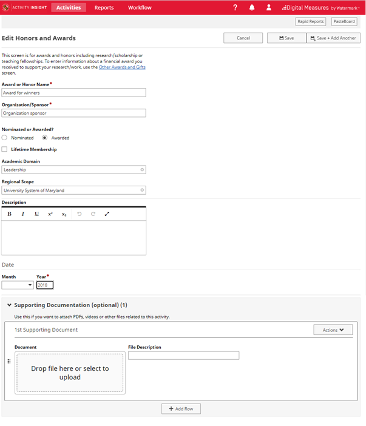Click the Award or Honor Name field
Viewport: 366px width, 426px height.
coord(73,93)
